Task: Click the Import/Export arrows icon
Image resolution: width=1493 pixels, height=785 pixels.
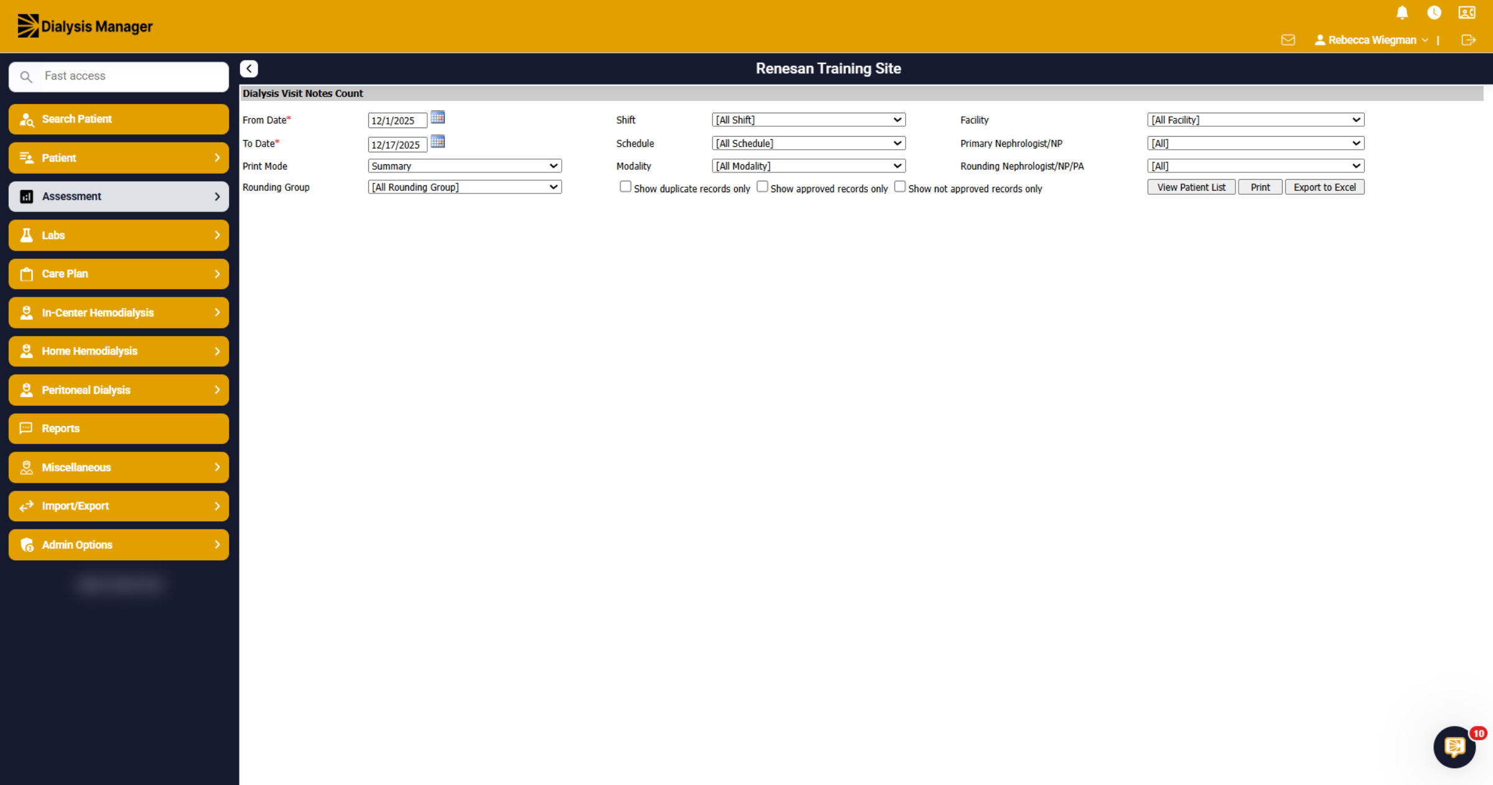Action: pyautogui.click(x=27, y=506)
